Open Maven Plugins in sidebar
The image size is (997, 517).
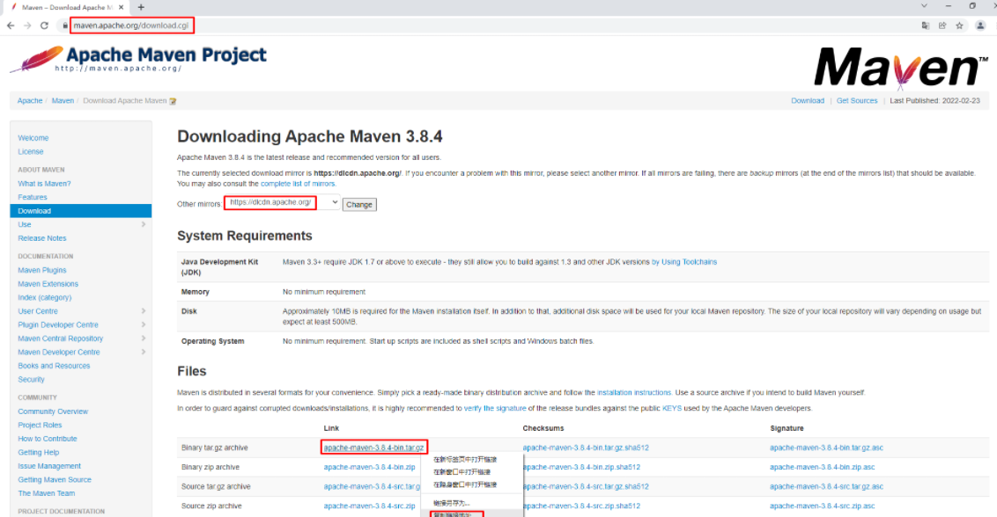click(42, 270)
